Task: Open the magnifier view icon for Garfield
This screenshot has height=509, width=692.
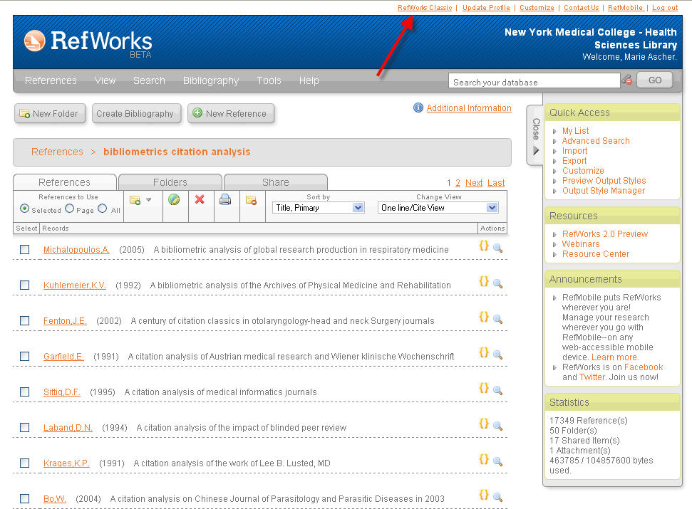Action: point(498,355)
